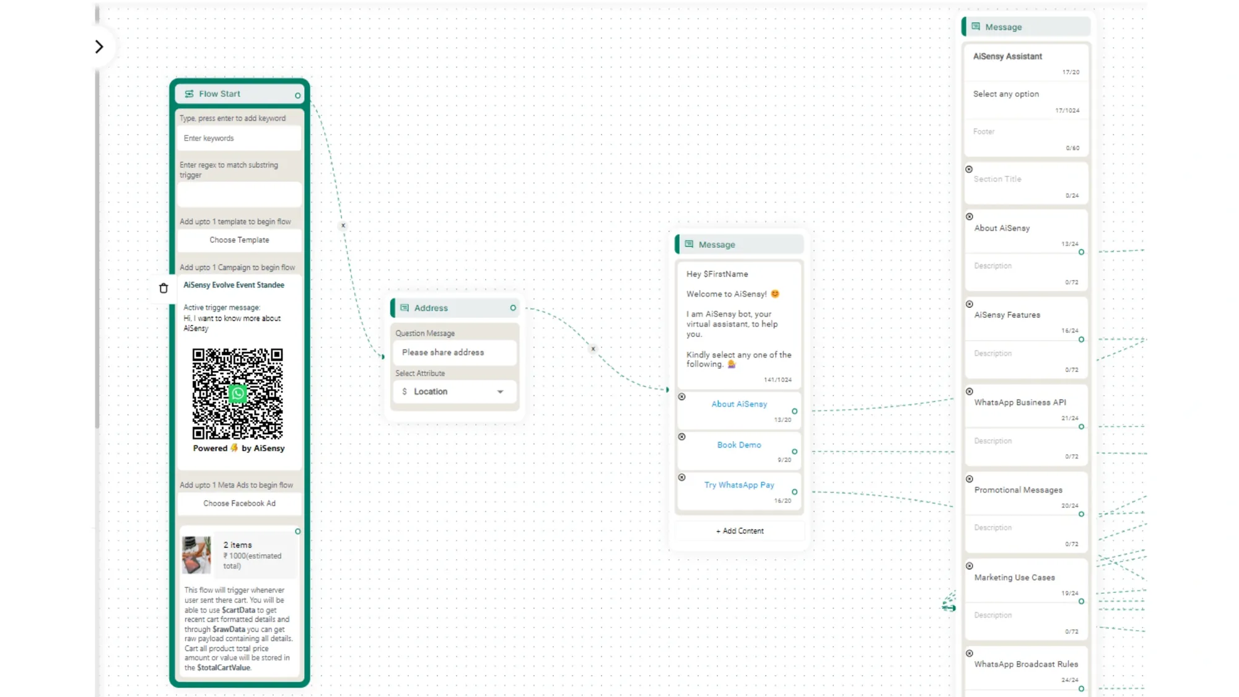Click the Choose Template button

239,240
